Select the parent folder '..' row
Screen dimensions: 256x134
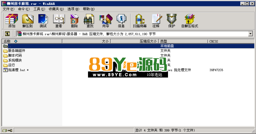click(x=128, y=46)
